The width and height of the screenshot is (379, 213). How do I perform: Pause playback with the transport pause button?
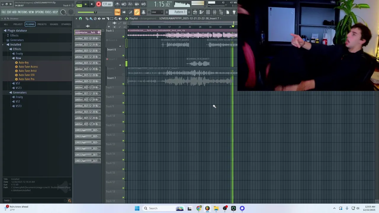point(86,4)
